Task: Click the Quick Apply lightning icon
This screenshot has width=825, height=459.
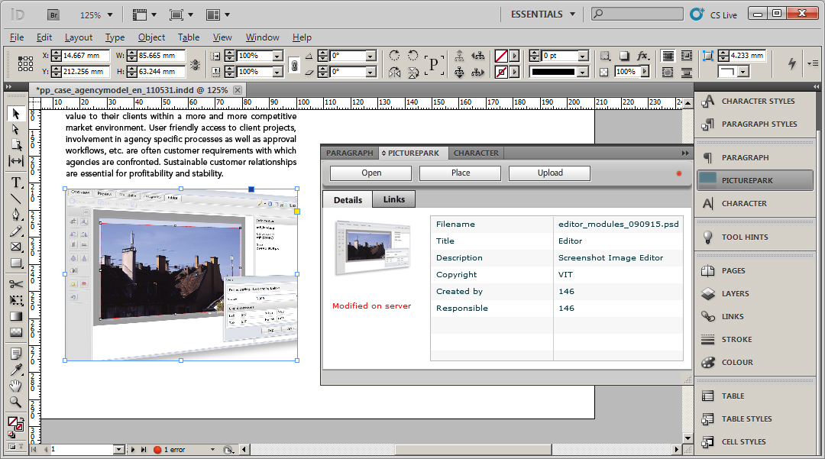Action: (x=792, y=63)
